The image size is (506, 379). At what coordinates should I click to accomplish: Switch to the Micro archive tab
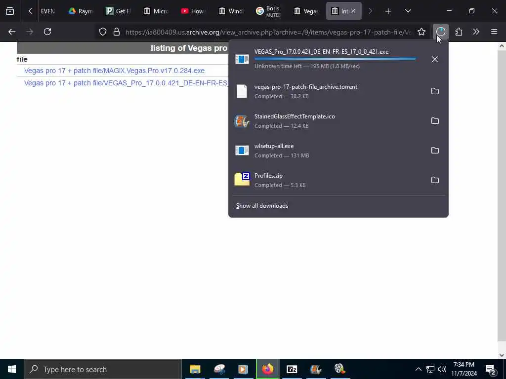156,11
